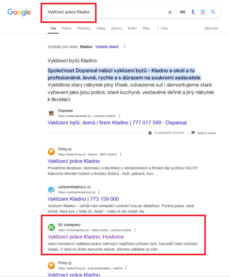Click the BV kontejnery green favicon

[x=51, y=227]
